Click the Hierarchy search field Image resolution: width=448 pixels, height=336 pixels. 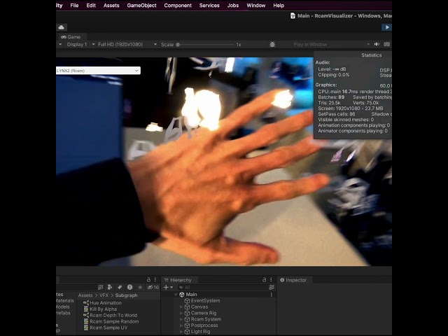[223, 287]
